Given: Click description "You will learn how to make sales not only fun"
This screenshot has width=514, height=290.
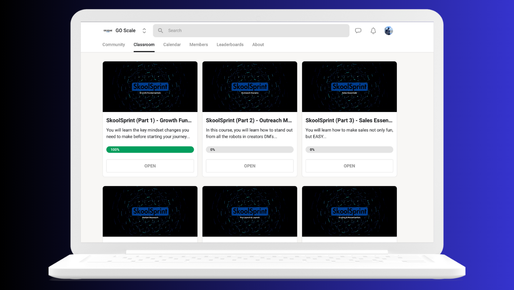Looking at the screenshot, I should [349, 130].
